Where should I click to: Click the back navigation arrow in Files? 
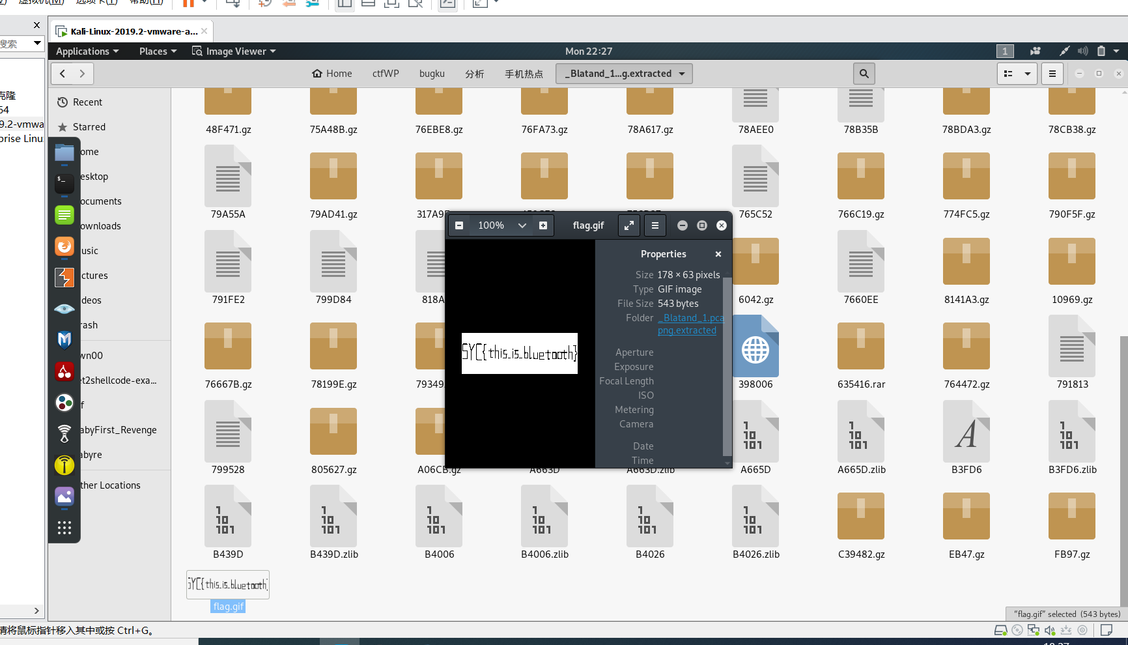click(63, 74)
